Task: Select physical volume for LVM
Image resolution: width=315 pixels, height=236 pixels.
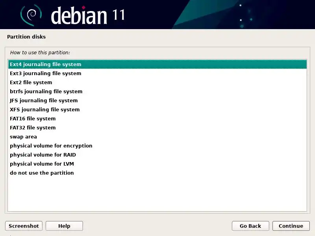Action: (x=157, y=164)
